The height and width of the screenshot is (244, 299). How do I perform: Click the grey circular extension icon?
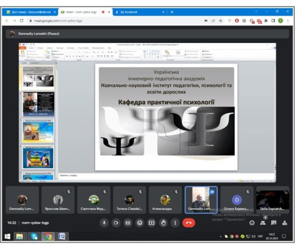coord(244,21)
